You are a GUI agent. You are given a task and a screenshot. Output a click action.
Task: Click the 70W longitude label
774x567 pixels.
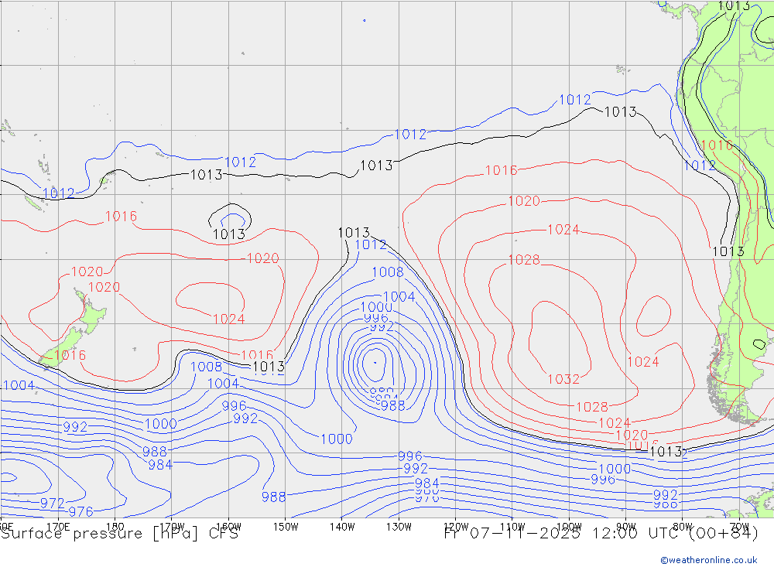pyautogui.click(x=739, y=527)
